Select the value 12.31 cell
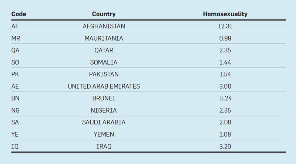This screenshot has width=296, height=164. click(225, 26)
